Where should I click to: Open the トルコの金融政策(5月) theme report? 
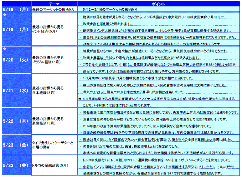(x=48, y=166)
